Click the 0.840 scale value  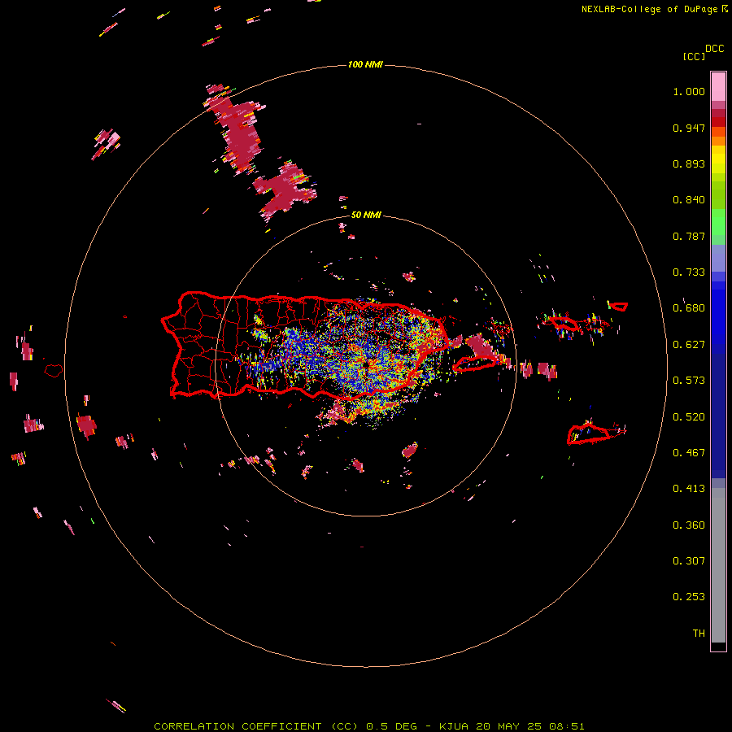click(x=689, y=200)
